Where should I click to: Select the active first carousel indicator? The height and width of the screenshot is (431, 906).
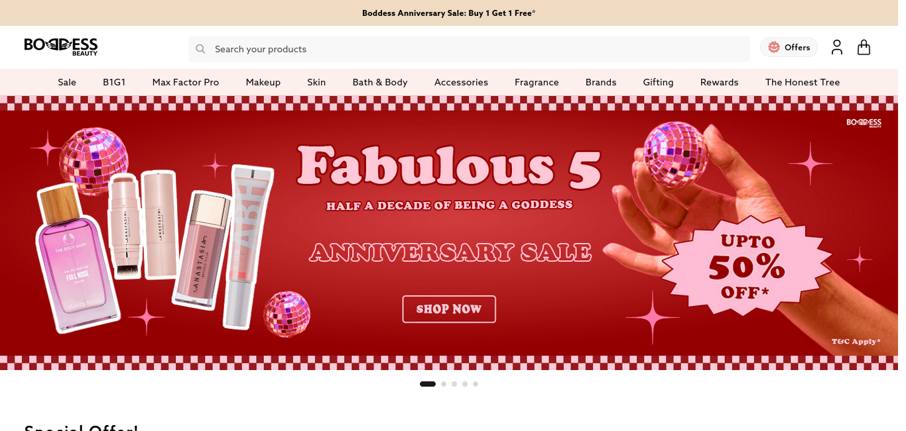coord(428,384)
